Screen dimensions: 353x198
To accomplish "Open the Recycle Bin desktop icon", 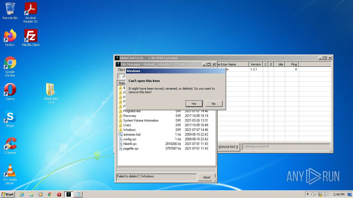I will tap(10, 11).
